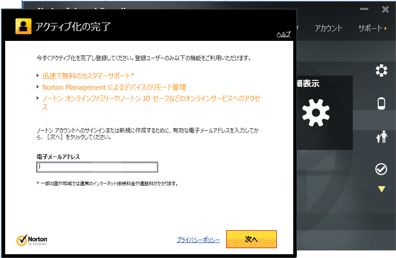Minimize the Norton main window
The width and height of the screenshot is (396, 258).
[x=364, y=9]
